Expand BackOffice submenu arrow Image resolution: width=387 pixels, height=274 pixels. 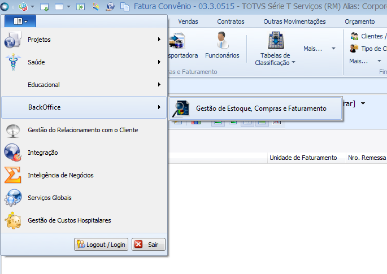(x=159, y=107)
